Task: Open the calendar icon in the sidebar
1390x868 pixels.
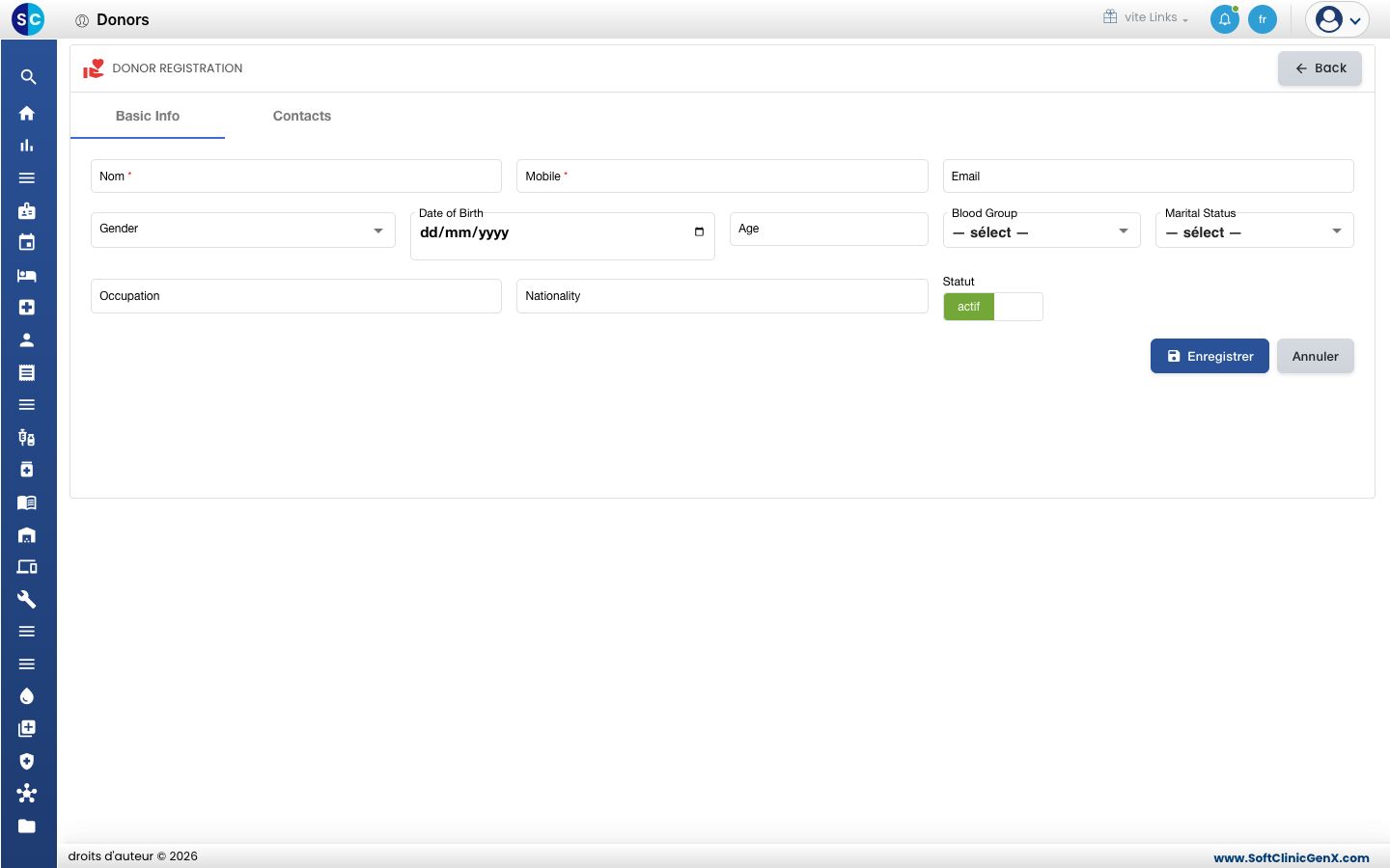Action: (27, 242)
